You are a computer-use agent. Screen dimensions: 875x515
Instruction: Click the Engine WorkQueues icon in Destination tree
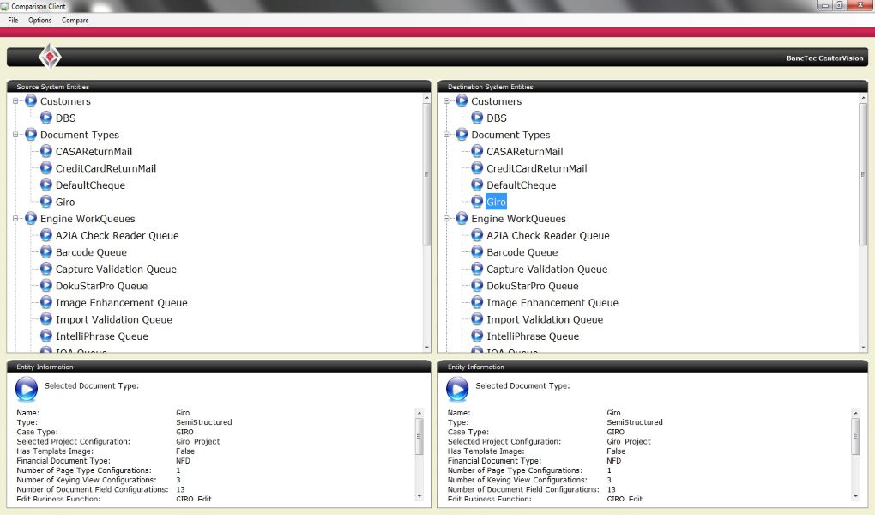[x=462, y=218]
